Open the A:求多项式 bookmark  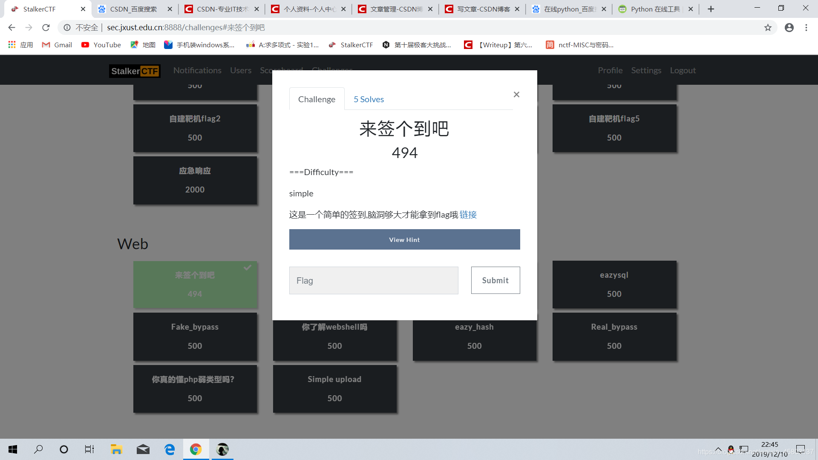point(282,45)
